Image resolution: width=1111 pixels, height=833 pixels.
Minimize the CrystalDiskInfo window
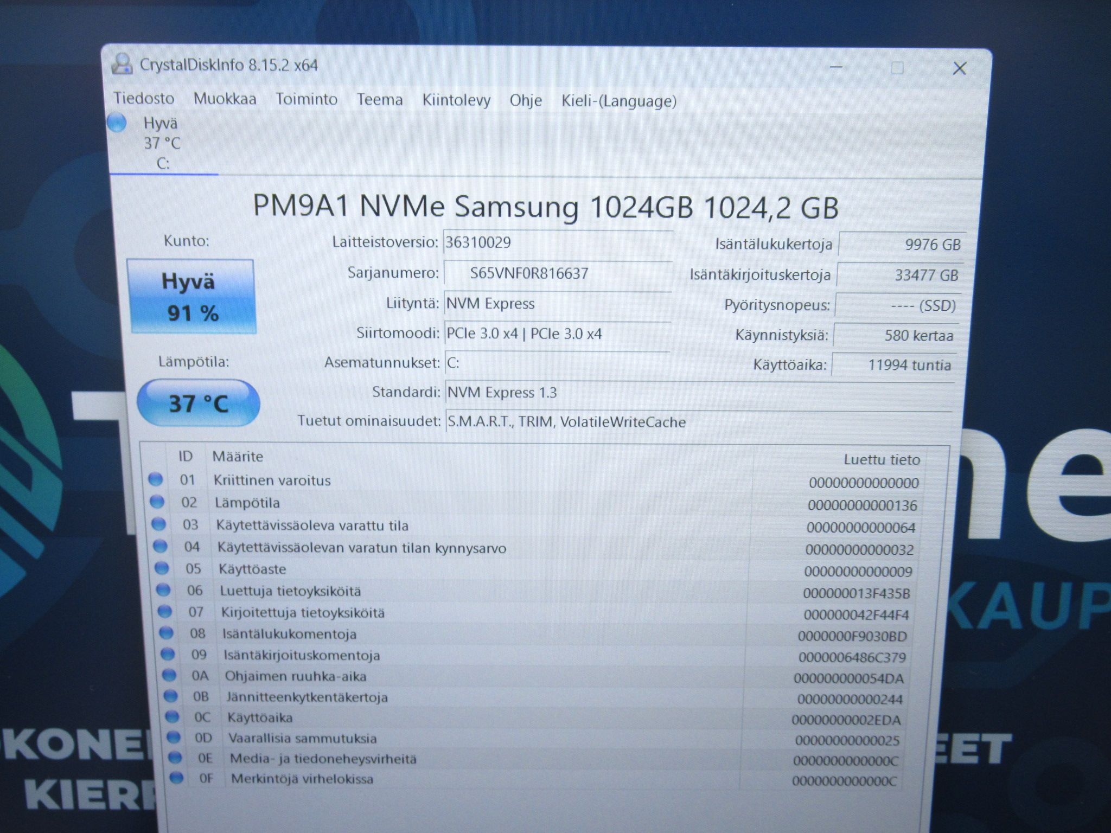click(x=836, y=67)
